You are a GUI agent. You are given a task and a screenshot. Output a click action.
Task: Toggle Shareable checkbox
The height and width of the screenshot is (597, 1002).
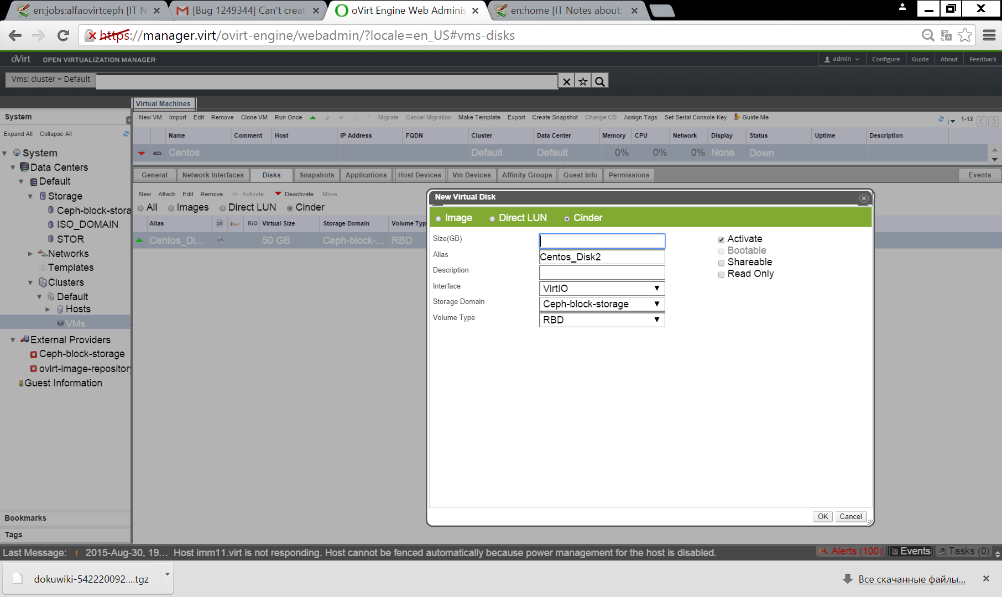721,263
